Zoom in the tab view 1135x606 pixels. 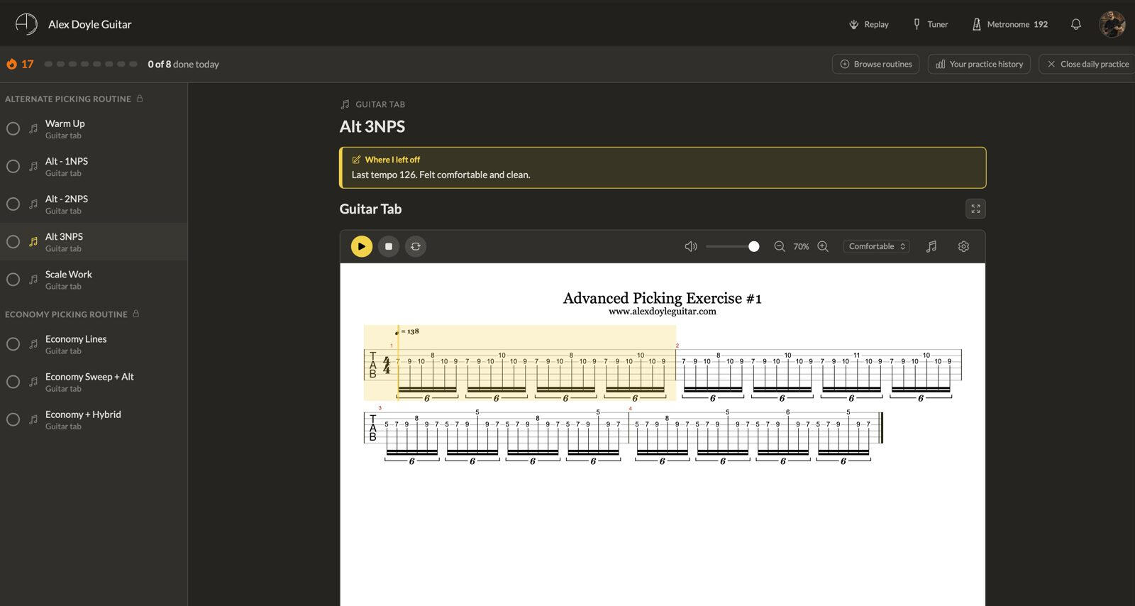(x=823, y=246)
